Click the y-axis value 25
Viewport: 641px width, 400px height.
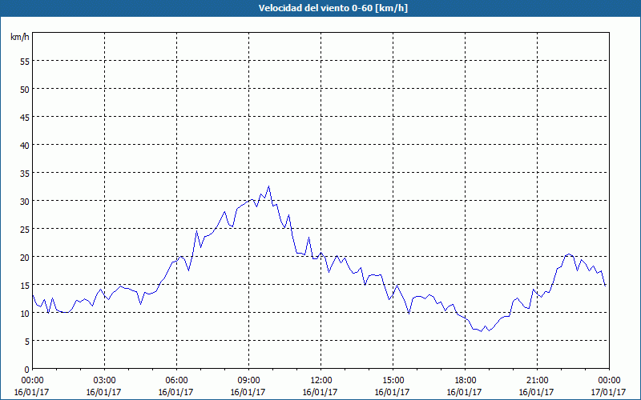(x=25, y=229)
